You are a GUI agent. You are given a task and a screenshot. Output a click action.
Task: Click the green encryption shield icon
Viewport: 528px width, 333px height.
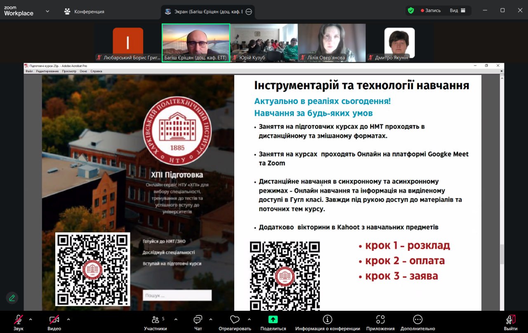pos(410,10)
